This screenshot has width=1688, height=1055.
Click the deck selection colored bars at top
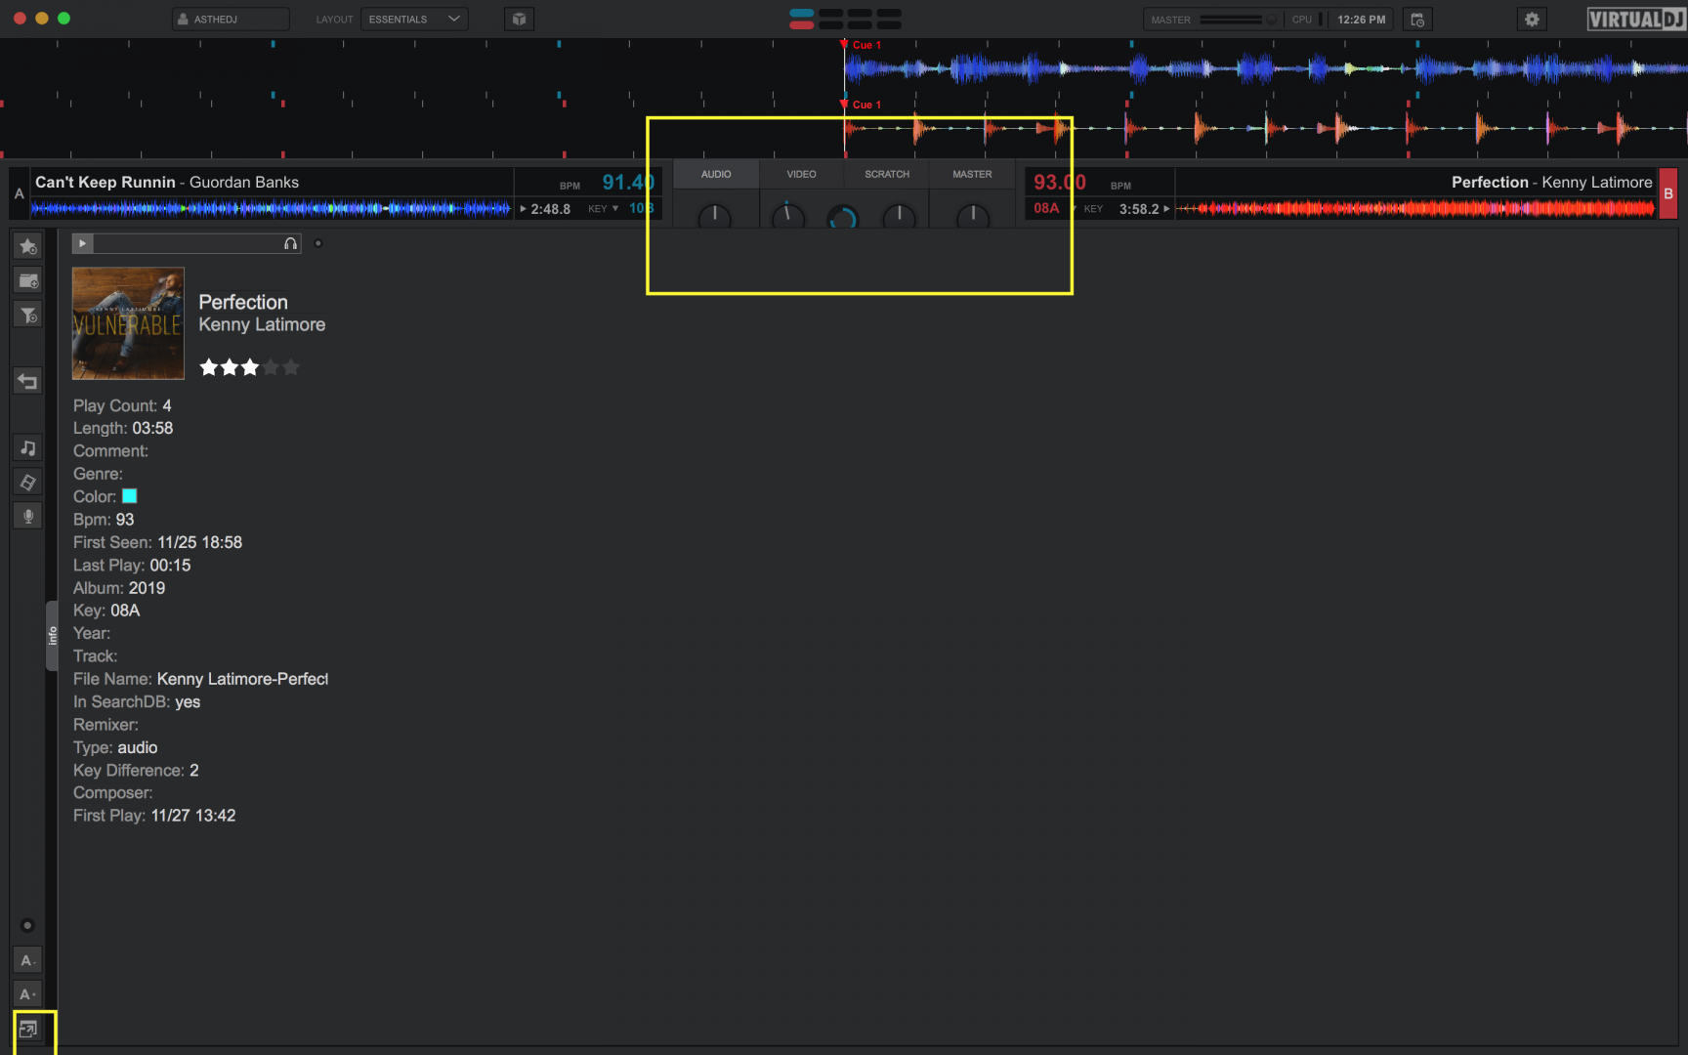(845, 20)
